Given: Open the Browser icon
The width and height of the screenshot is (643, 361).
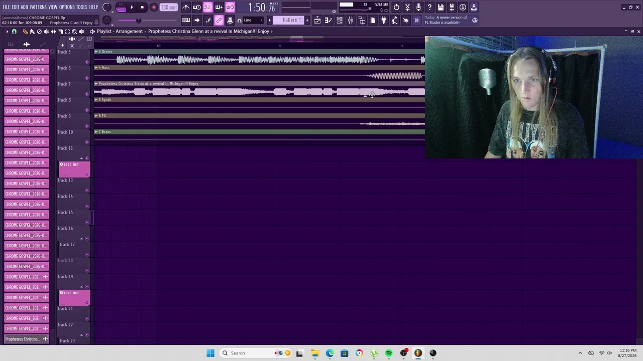Looking at the screenshot, I should coord(362,20).
